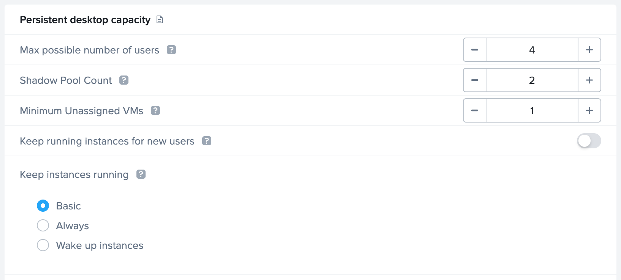Click the document icon beside Persistent desktop capacity
The image size is (621, 280).
[x=160, y=20]
